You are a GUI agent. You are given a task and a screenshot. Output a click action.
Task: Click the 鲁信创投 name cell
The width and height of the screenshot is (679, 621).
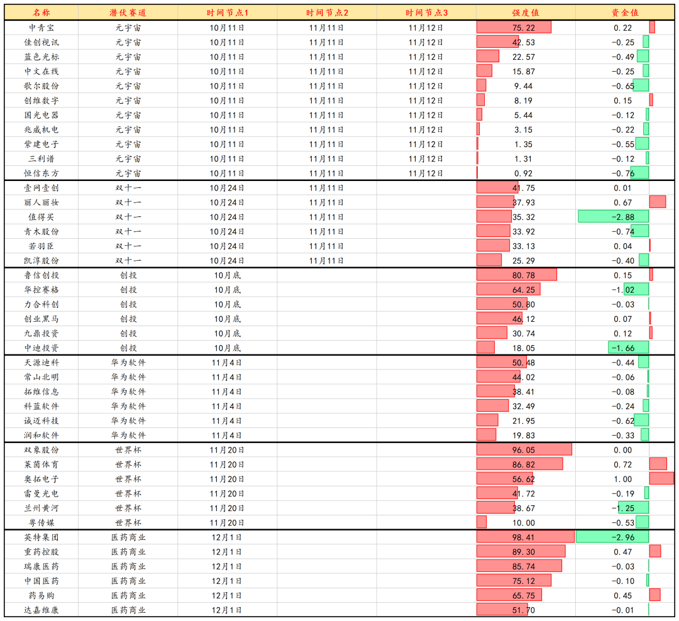[x=41, y=275]
